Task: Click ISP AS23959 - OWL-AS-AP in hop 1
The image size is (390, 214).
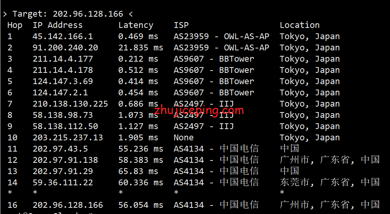Action: click(x=221, y=36)
